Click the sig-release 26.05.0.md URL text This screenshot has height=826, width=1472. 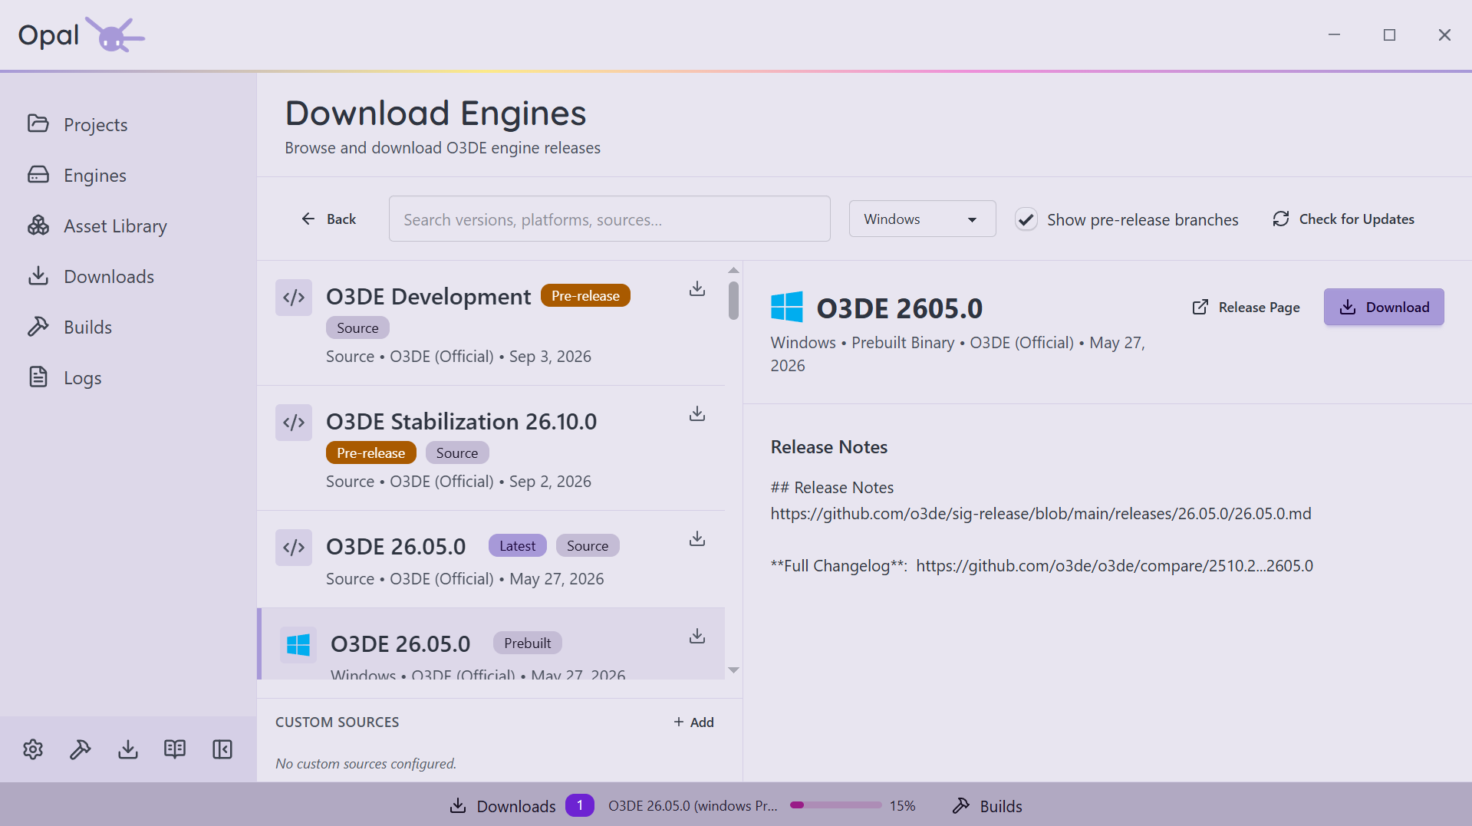pos(1041,513)
